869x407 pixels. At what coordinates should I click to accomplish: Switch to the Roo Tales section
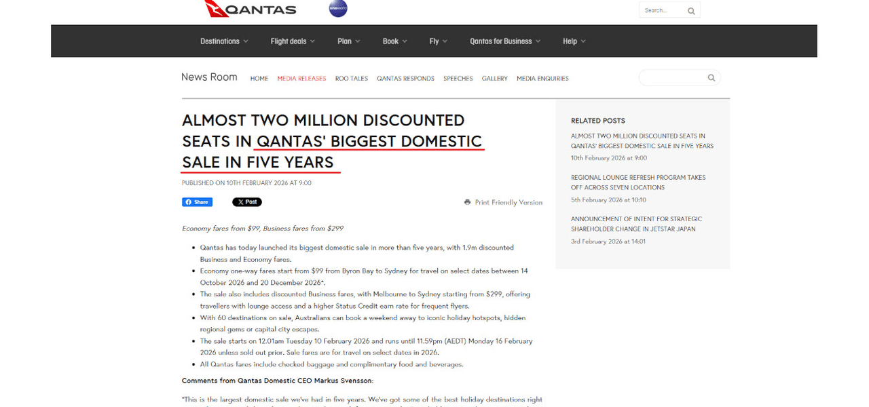pos(351,79)
